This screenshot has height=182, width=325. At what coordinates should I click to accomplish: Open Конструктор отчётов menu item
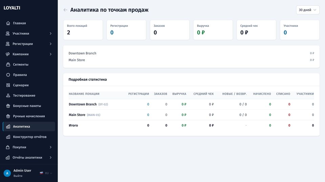(29, 137)
